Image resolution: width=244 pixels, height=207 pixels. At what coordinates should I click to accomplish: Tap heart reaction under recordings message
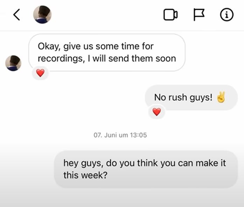pyautogui.click(x=40, y=73)
